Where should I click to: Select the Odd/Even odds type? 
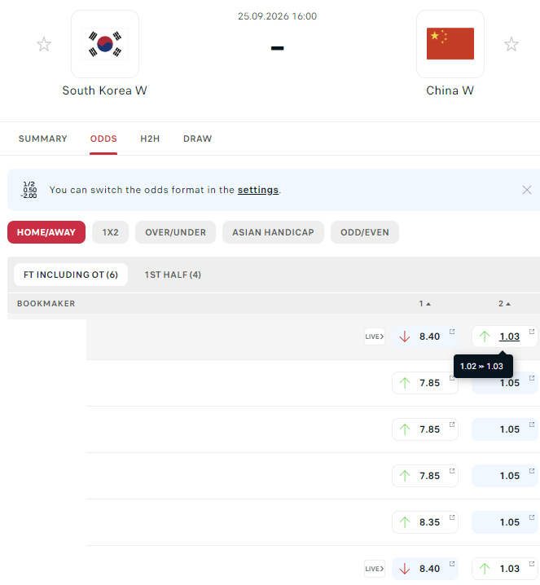coord(365,232)
